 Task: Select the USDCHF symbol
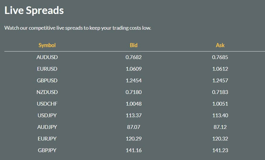[x=47, y=104]
